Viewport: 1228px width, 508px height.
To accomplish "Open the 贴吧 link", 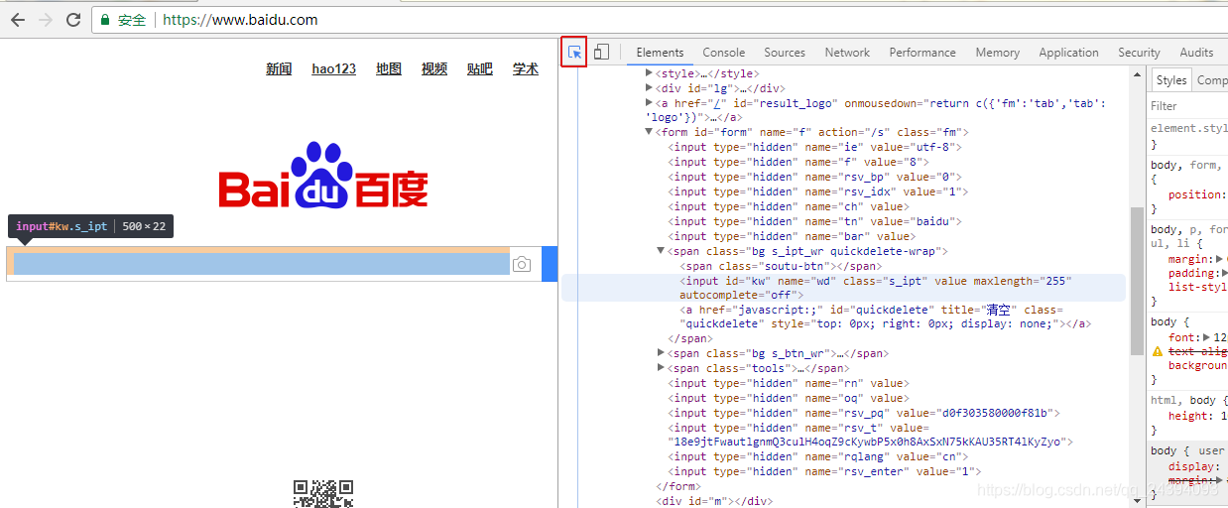I will click(x=480, y=69).
